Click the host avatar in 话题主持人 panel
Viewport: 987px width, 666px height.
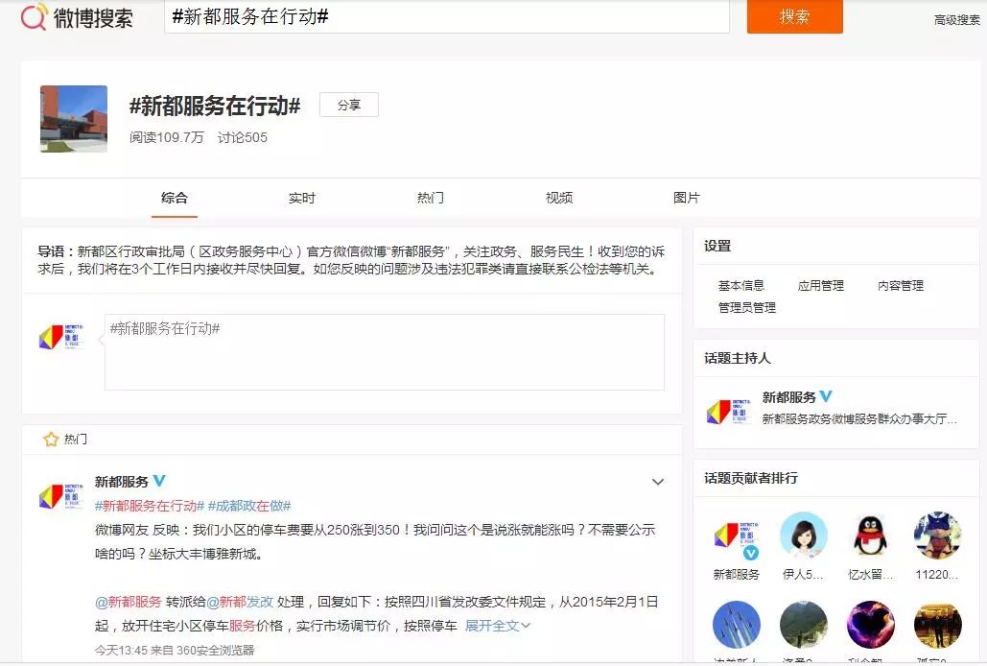[x=726, y=413]
